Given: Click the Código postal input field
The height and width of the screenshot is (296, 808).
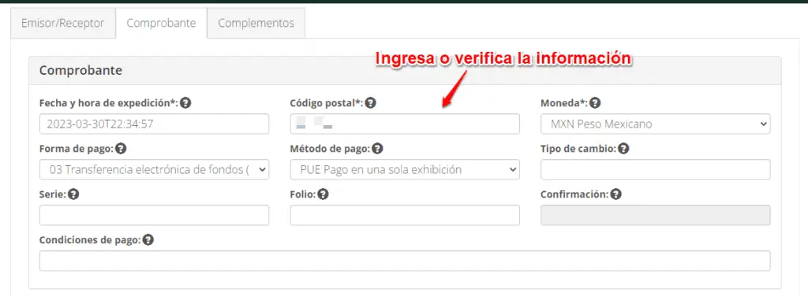Looking at the screenshot, I should point(405,124).
